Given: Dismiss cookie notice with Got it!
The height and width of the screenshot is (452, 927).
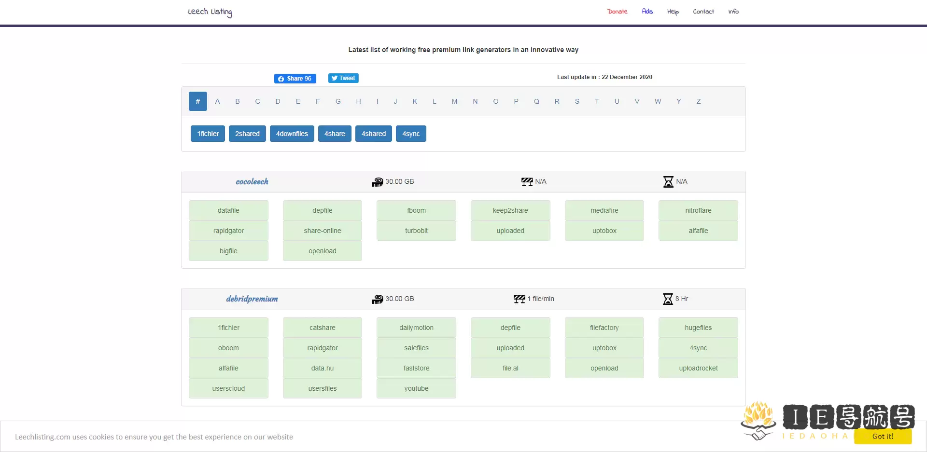Looking at the screenshot, I should tap(883, 437).
